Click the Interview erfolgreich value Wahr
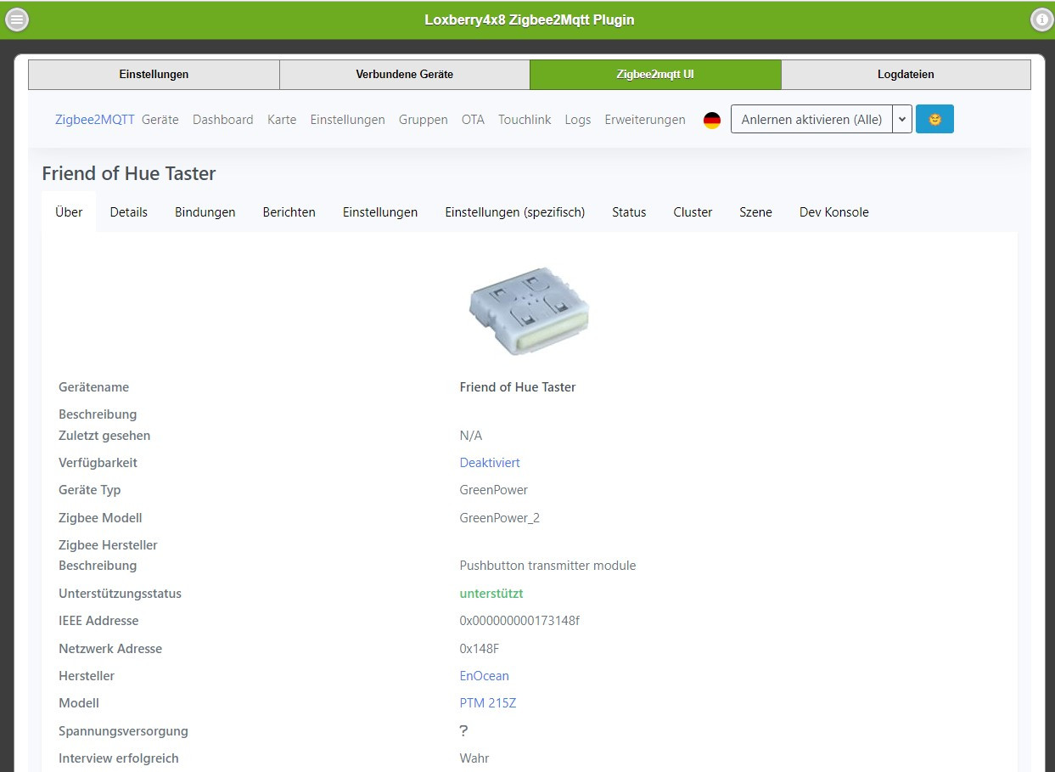Screen dimensions: 1055x772 (x=474, y=758)
